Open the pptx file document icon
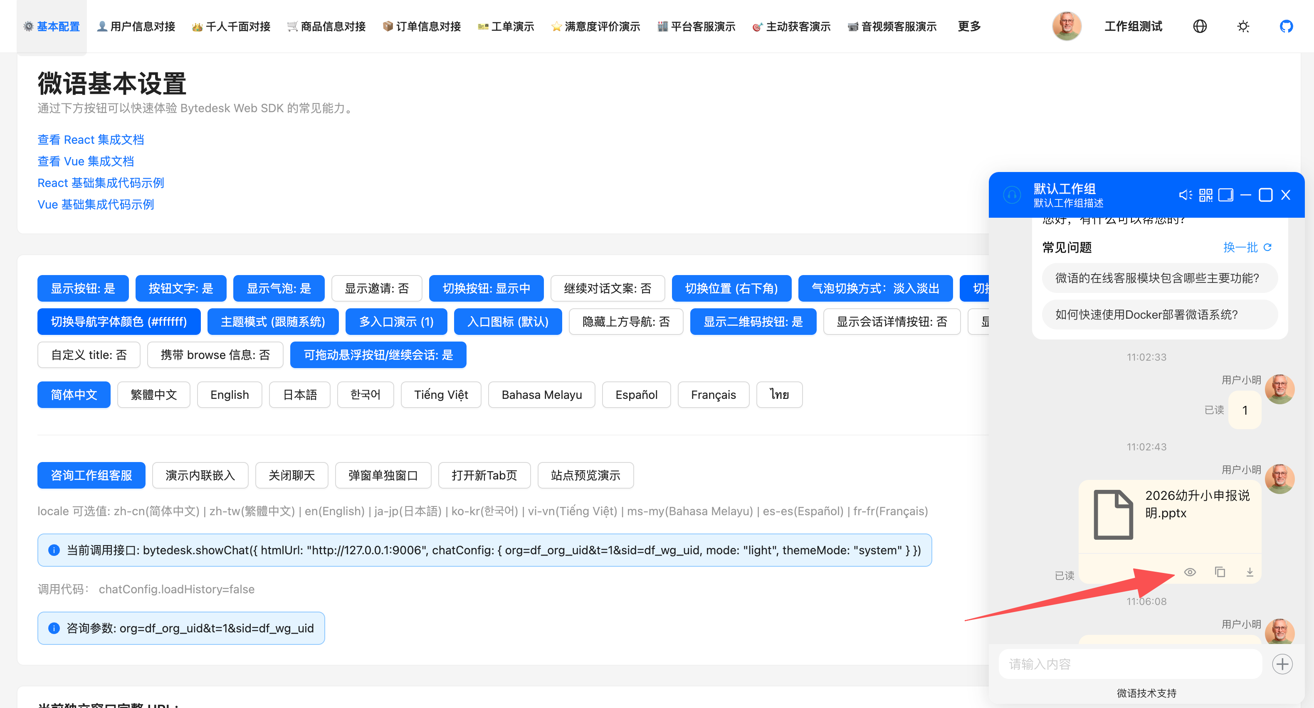Image resolution: width=1314 pixels, height=708 pixels. pyautogui.click(x=1113, y=514)
